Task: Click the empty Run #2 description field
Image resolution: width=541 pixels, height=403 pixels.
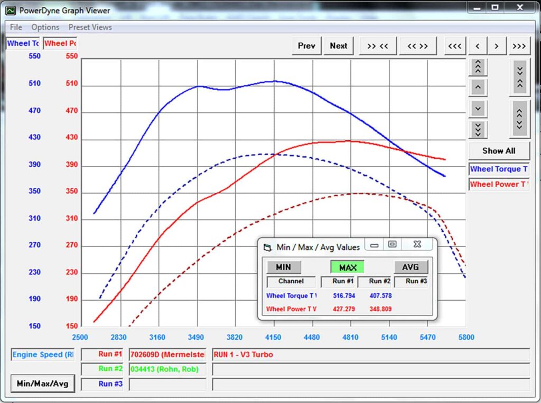Action: tap(371, 369)
